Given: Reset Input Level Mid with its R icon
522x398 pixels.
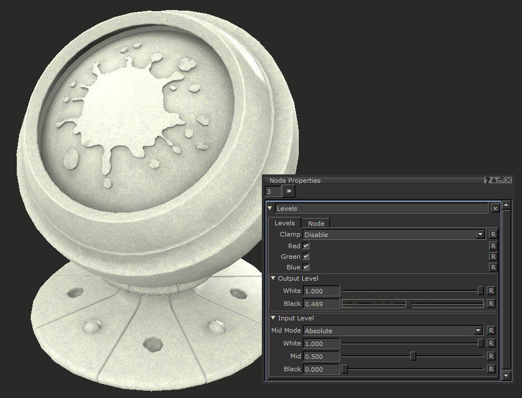Looking at the screenshot, I should [491, 356].
